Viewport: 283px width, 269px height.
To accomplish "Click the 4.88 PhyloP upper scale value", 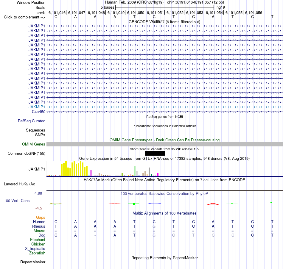I will point(38,193).
